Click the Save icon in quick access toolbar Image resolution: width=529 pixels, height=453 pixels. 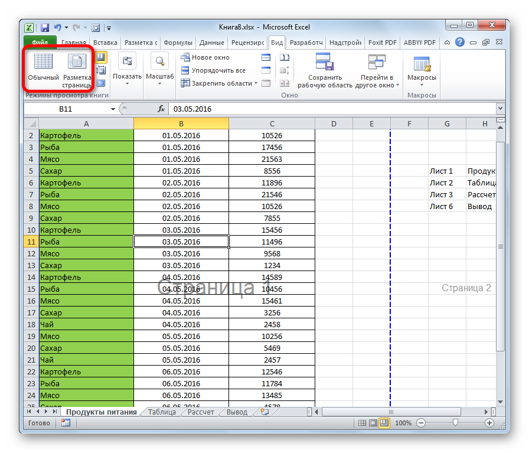tap(44, 28)
